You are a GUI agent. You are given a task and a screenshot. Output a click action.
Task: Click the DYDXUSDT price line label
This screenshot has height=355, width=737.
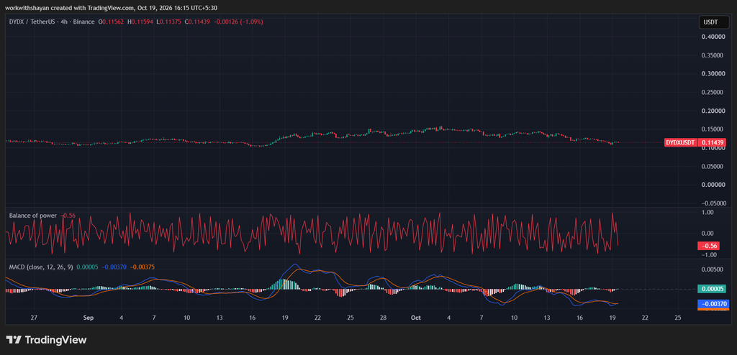pyautogui.click(x=680, y=142)
